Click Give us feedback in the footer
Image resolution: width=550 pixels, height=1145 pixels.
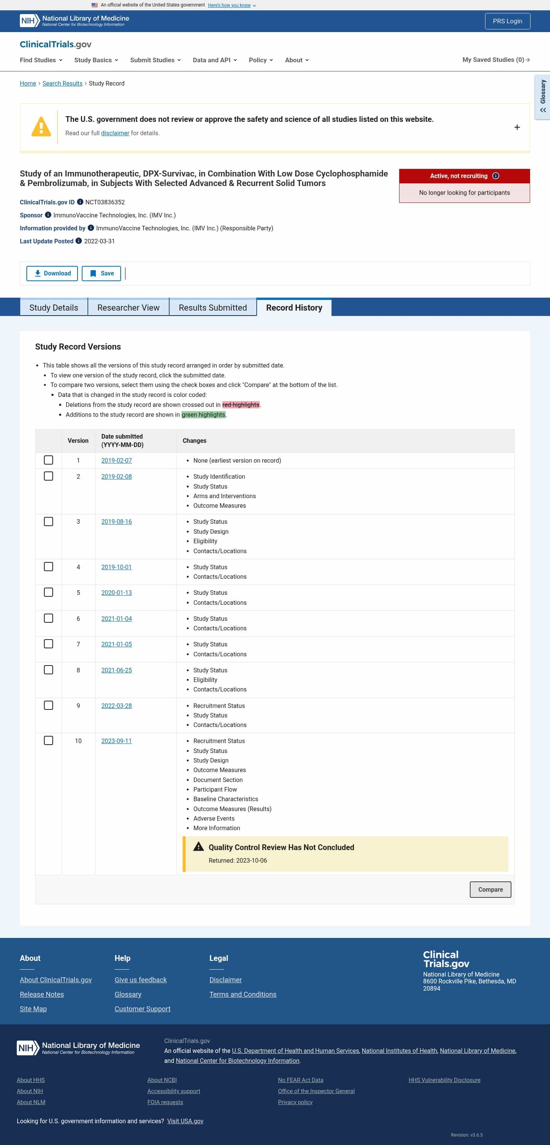141,980
